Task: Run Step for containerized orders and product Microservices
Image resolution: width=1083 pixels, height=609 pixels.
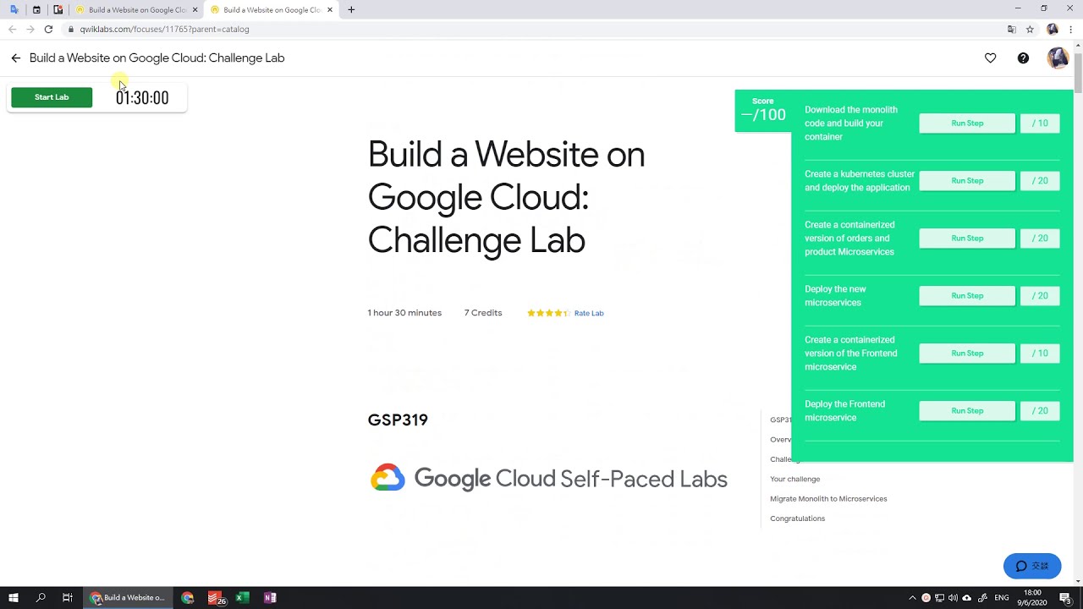Action: [967, 239]
